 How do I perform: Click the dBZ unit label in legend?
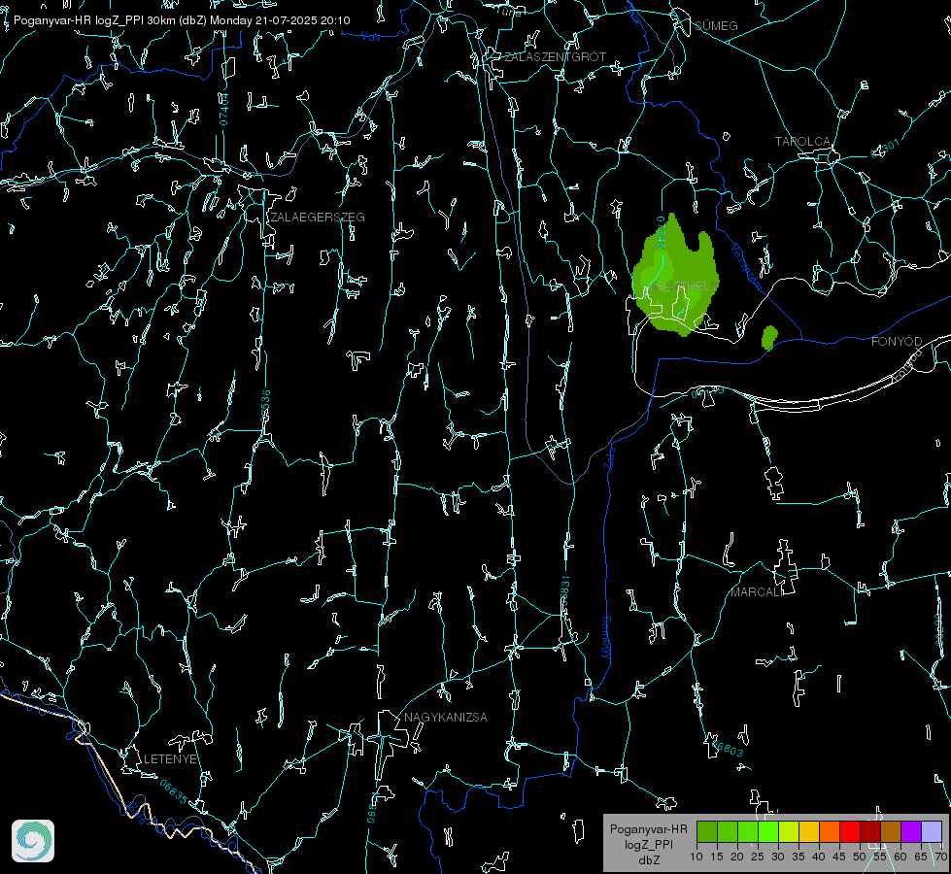click(x=649, y=860)
